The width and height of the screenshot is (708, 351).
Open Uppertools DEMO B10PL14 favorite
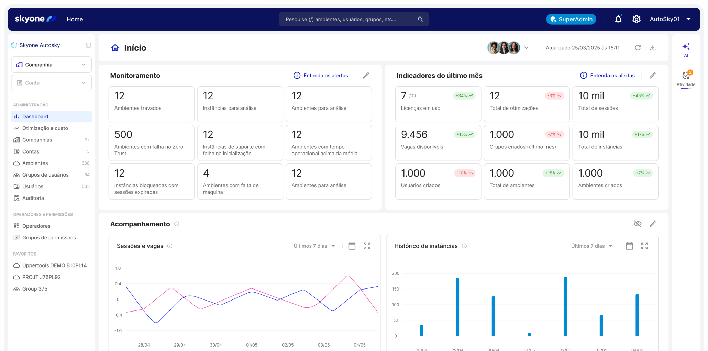(x=54, y=265)
